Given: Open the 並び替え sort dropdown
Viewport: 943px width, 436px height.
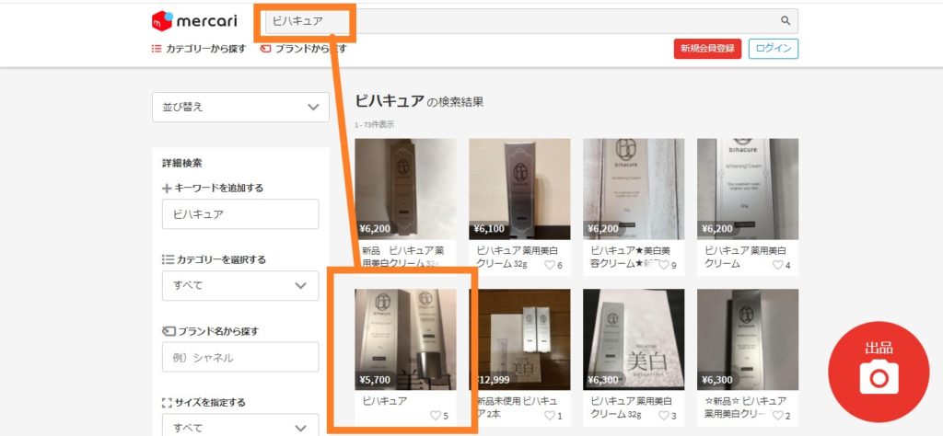Looking at the screenshot, I should click(240, 107).
